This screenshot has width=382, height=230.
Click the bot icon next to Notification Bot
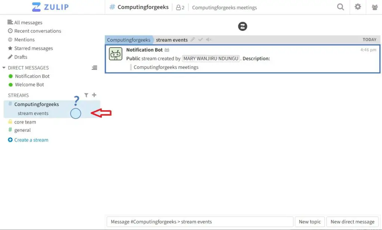[x=167, y=50]
